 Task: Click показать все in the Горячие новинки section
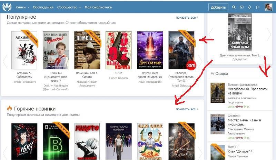pyautogui.click(x=187, y=109)
